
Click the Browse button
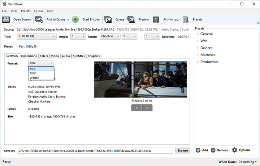pos(183,151)
